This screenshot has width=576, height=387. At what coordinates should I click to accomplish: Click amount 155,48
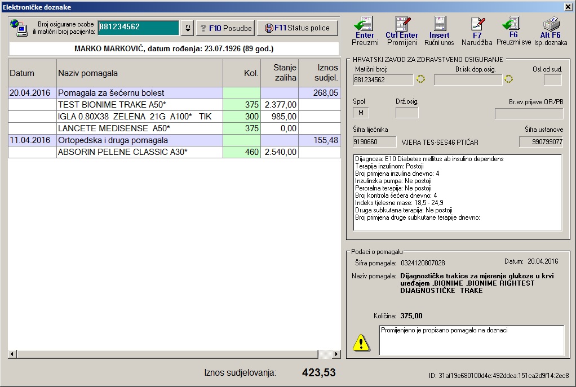[319, 140]
